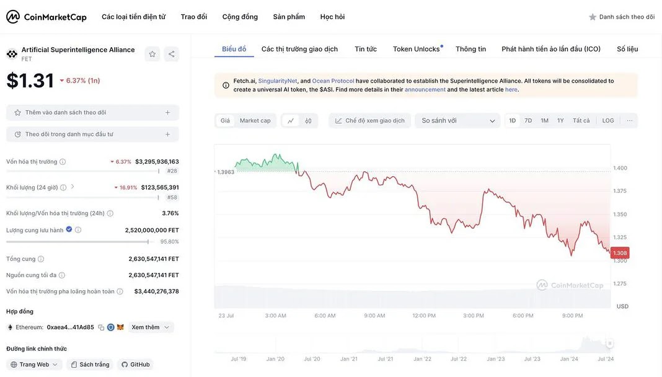
Task: Click the market cap rank #28 bar
Action: [83, 171]
